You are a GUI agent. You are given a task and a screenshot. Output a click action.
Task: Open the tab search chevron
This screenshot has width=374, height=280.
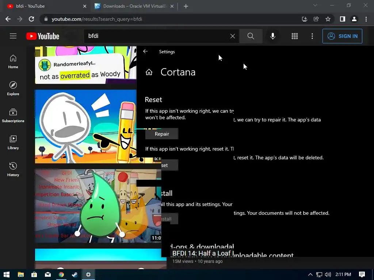click(x=315, y=5)
